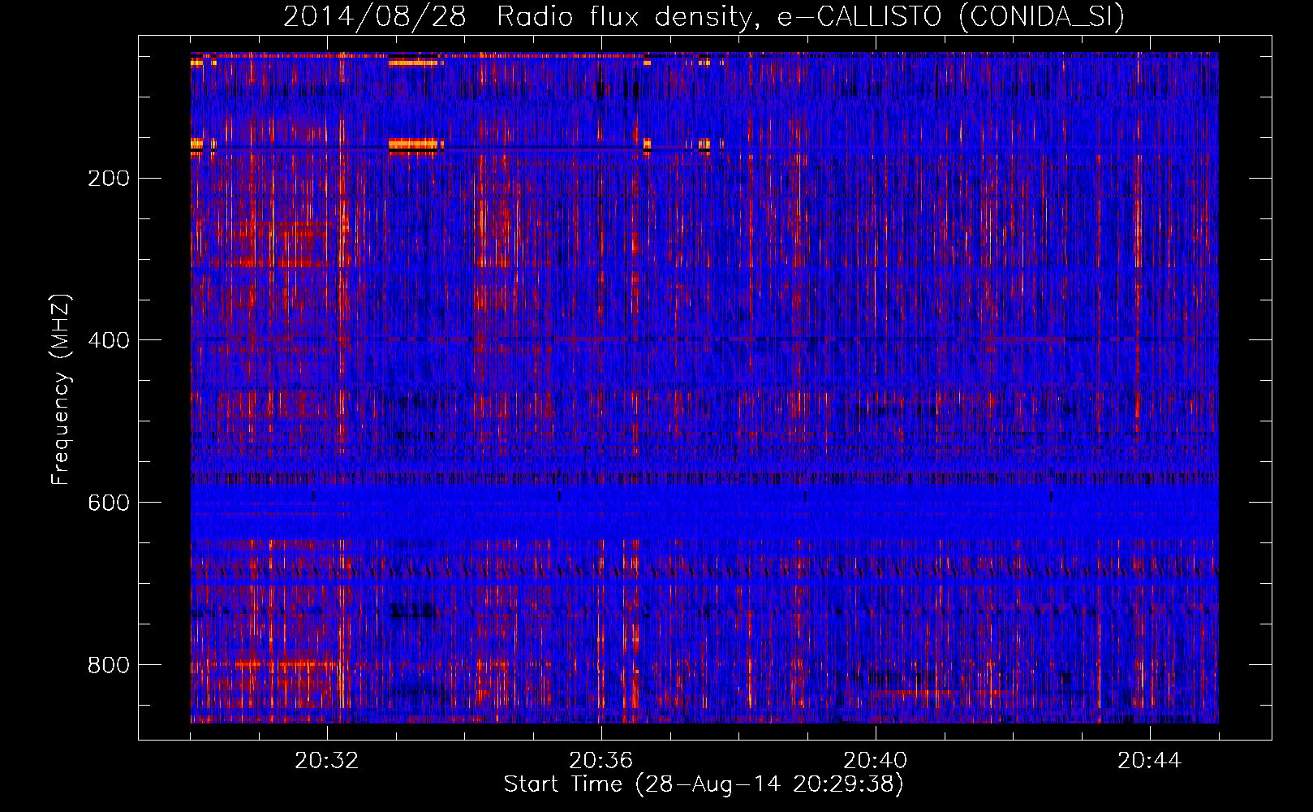Click the 'Frequency (MHZ)' y-axis label
Viewport: 1313px width, 812px height.
click(x=61, y=390)
